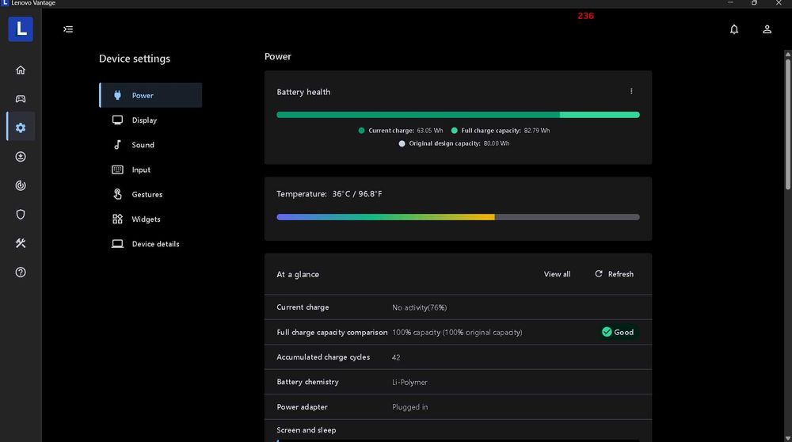The image size is (792, 442).
Task: Click the Screen and sleep heading
Action: (306, 430)
